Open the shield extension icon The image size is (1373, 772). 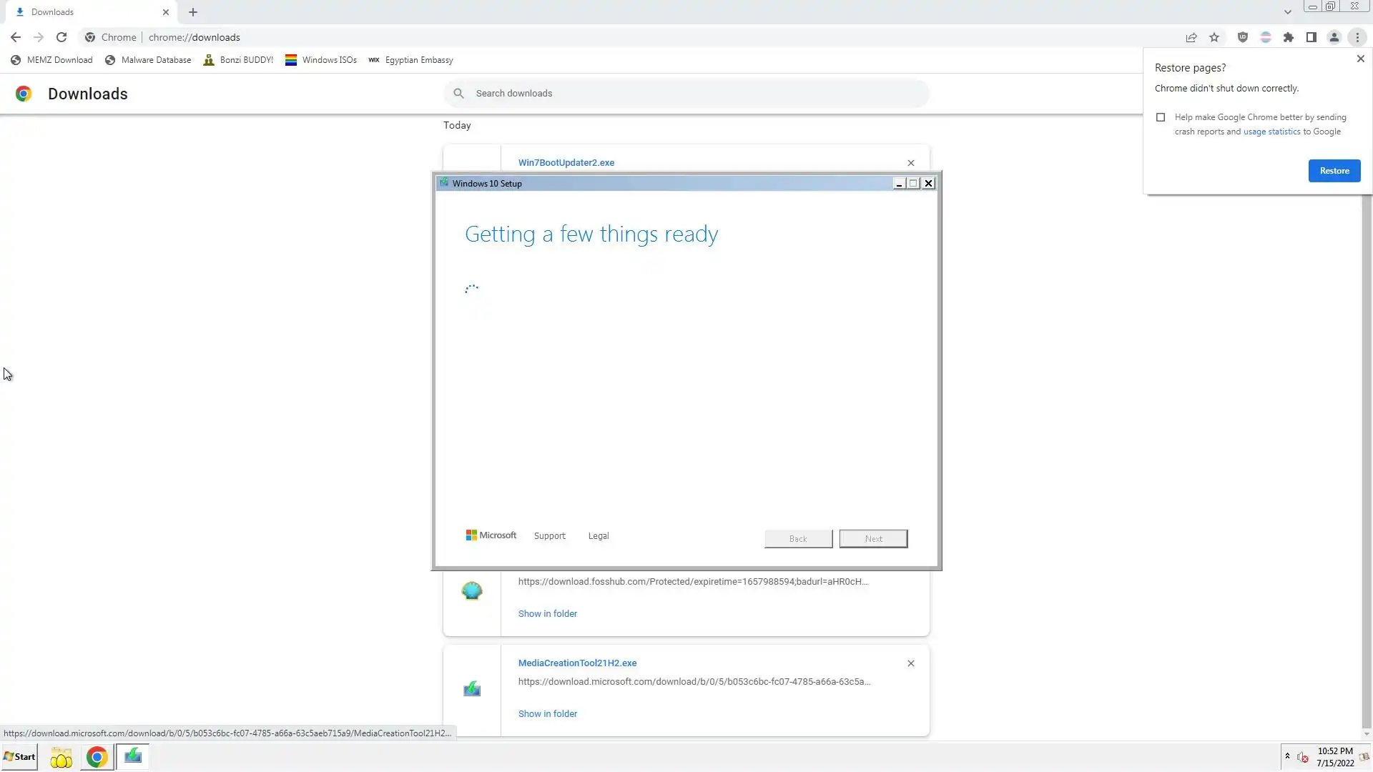click(1243, 37)
